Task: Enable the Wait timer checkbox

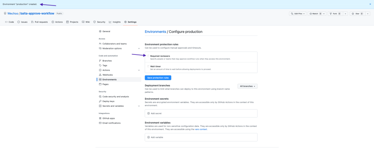Action: tap(148, 66)
